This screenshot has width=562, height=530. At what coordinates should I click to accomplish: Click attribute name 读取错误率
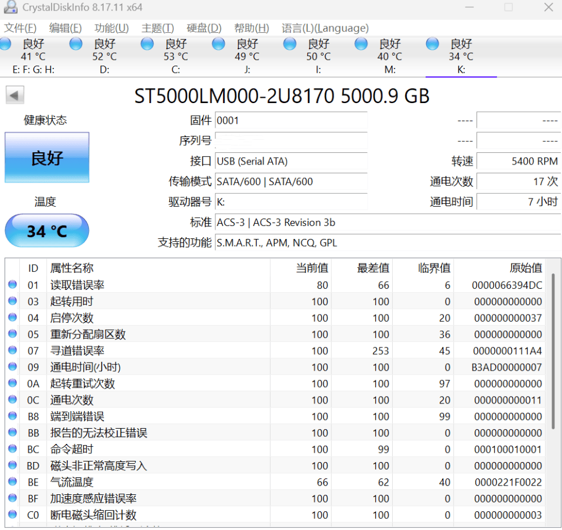click(x=77, y=285)
